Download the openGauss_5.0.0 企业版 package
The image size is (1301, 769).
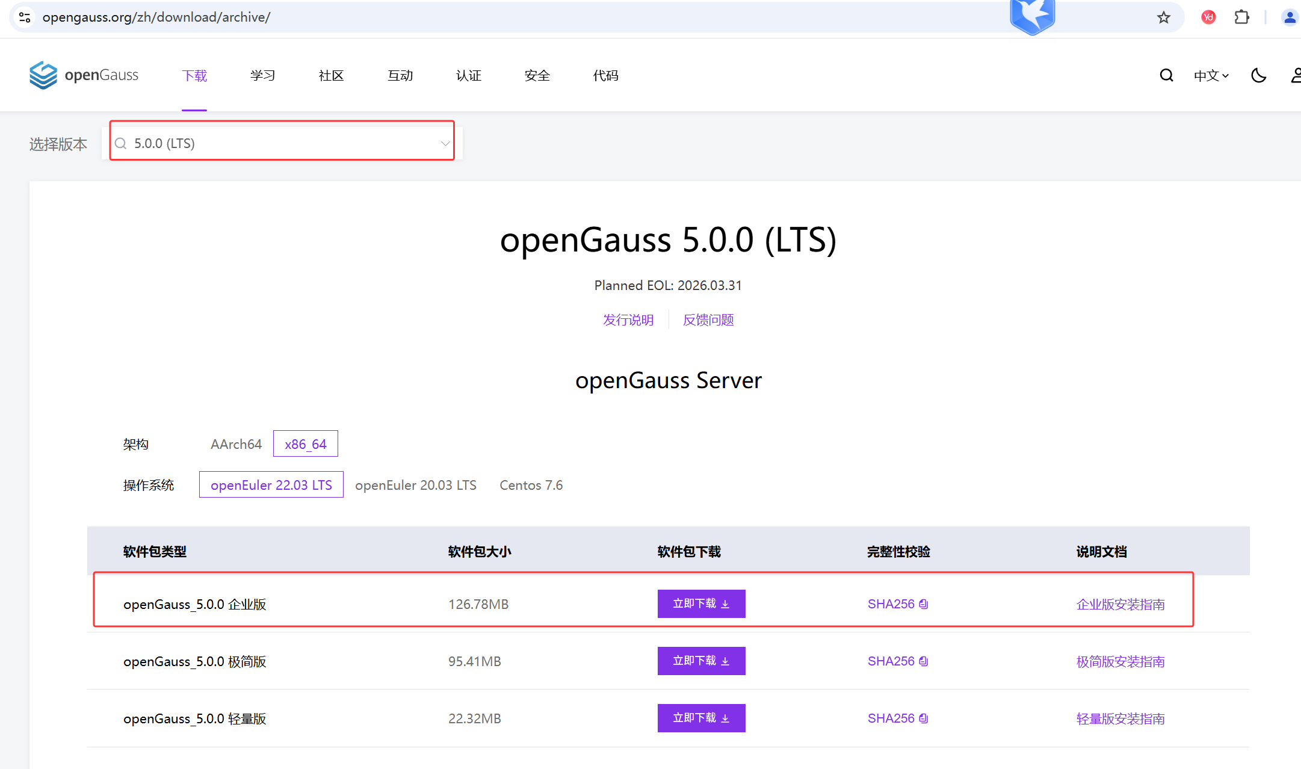(x=701, y=604)
